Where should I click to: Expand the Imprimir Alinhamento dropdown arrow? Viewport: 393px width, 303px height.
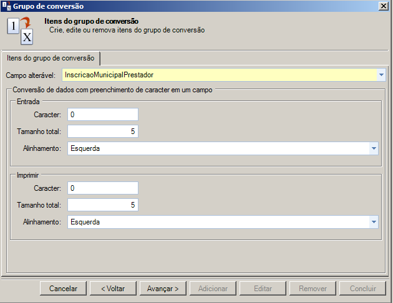tap(374, 222)
